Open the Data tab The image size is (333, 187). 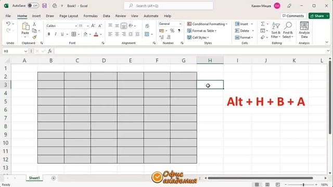(106, 16)
